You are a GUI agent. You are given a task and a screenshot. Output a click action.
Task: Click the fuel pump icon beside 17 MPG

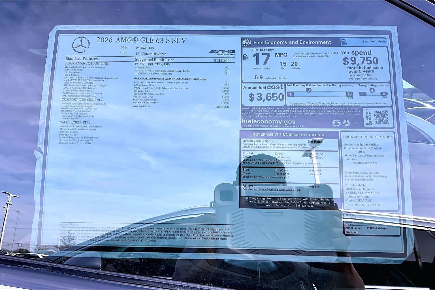click(x=246, y=56)
